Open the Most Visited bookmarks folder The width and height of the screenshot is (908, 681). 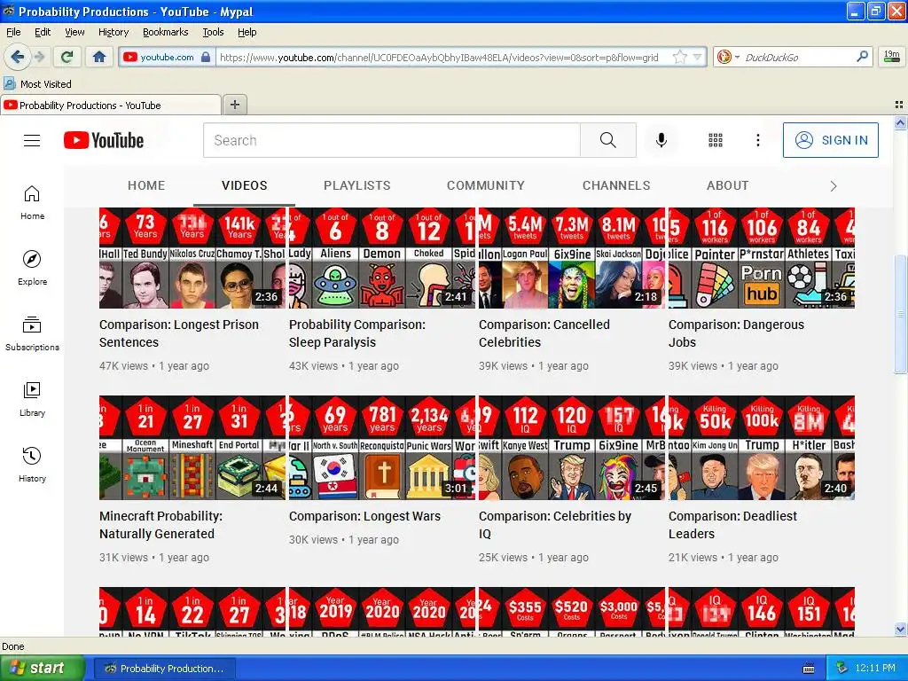pos(38,84)
